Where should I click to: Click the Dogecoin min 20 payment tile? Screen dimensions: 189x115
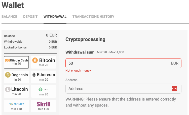(16, 77)
